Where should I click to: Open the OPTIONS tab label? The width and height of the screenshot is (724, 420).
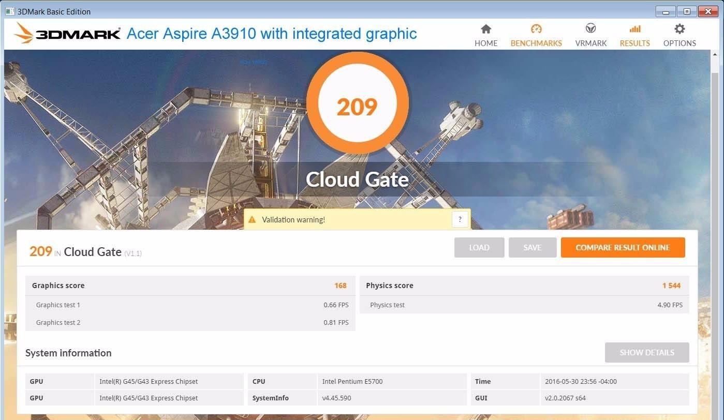pos(679,43)
